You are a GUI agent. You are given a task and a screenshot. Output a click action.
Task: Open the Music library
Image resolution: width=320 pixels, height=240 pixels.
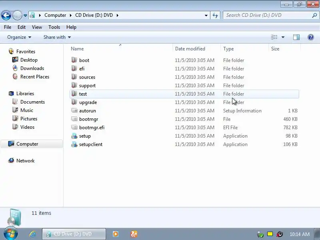pos(26,110)
